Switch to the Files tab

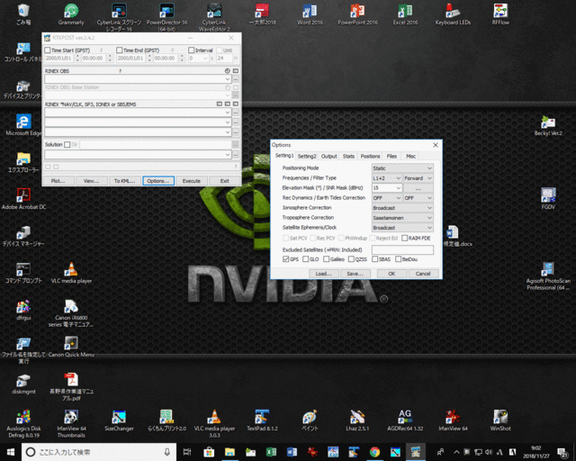391,157
